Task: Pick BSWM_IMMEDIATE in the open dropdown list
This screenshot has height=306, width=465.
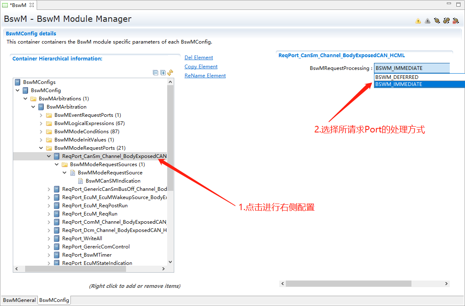Action: pyautogui.click(x=398, y=84)
